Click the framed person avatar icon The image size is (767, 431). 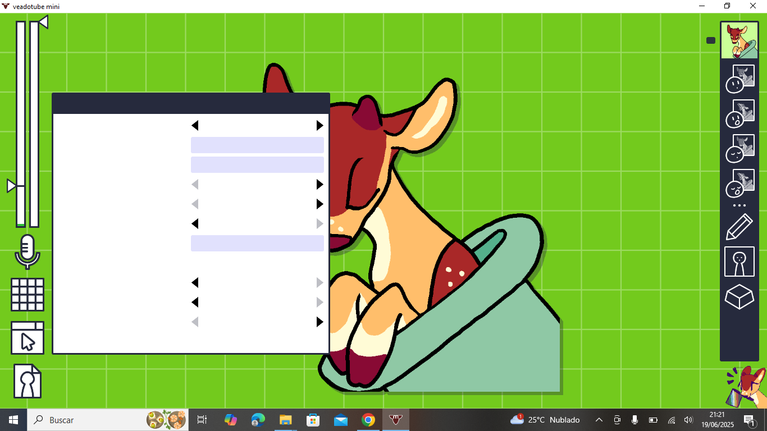[739, 262]
